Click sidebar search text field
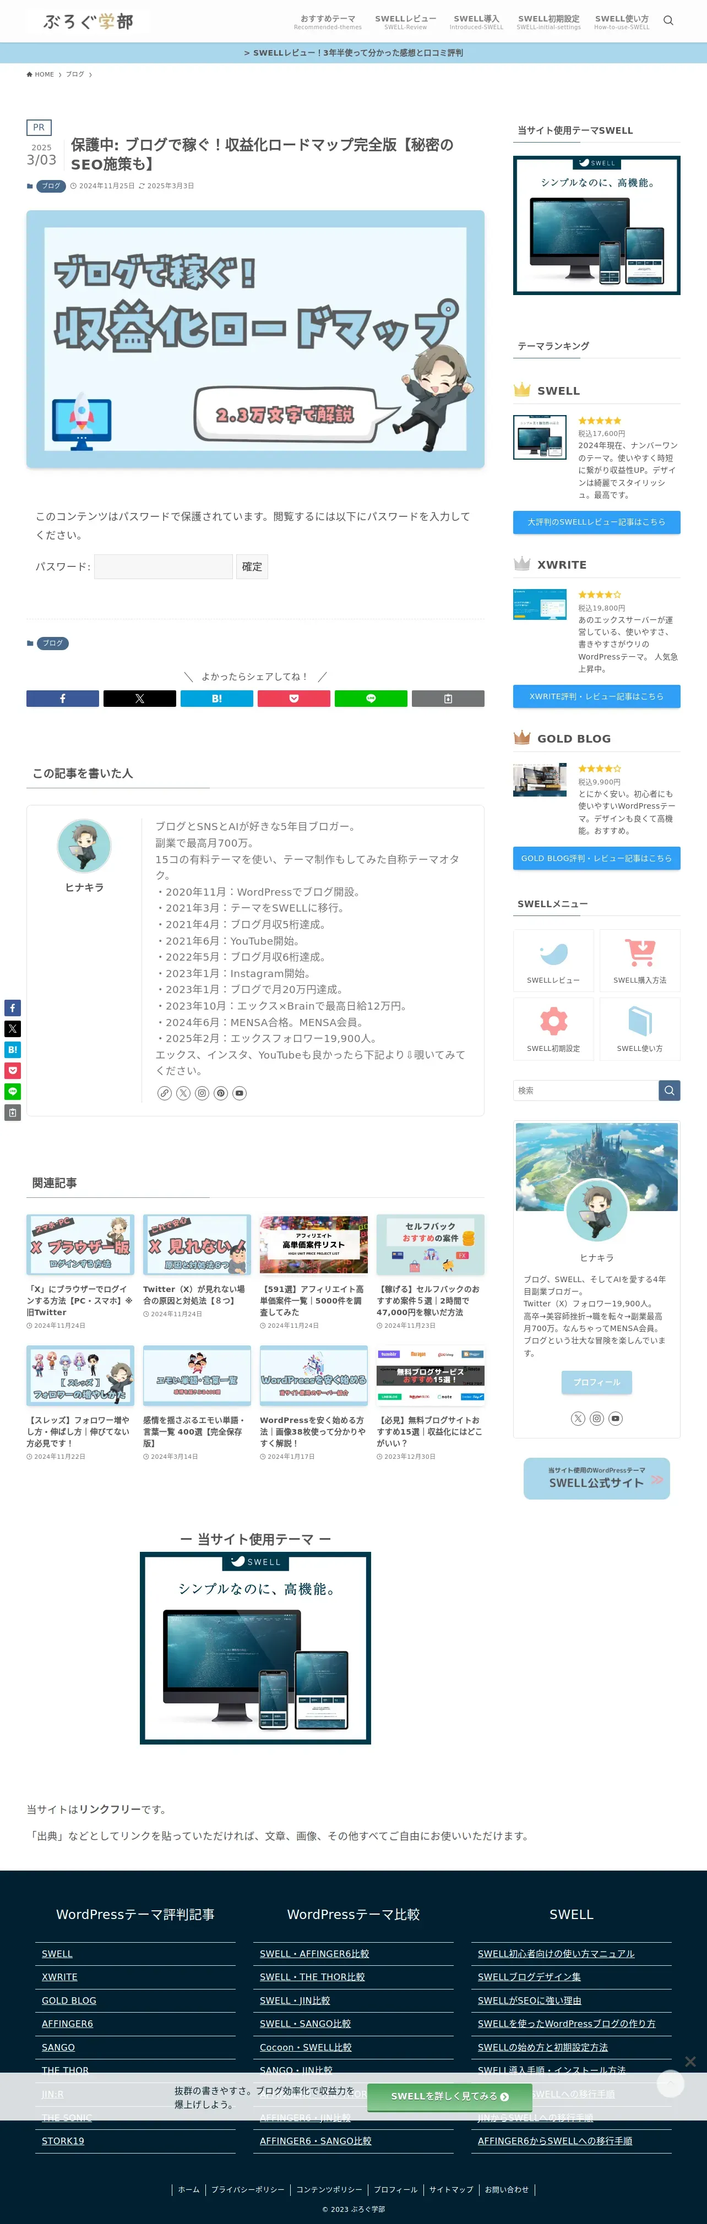Screen dimensions: 707x2224 (x=586, y=1091)
